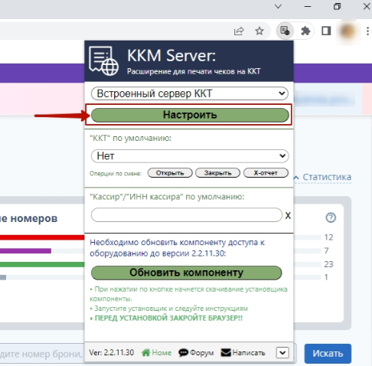Screen dimensions: 372x366
Task: Click the green 'Настроить' button
Action: tap(190, 115)
